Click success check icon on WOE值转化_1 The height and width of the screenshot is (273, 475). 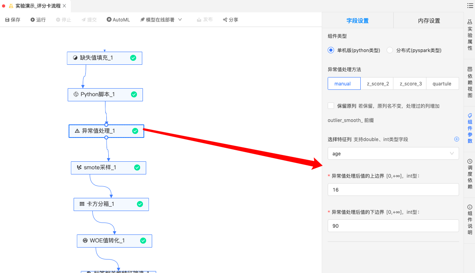click(143, 241)
